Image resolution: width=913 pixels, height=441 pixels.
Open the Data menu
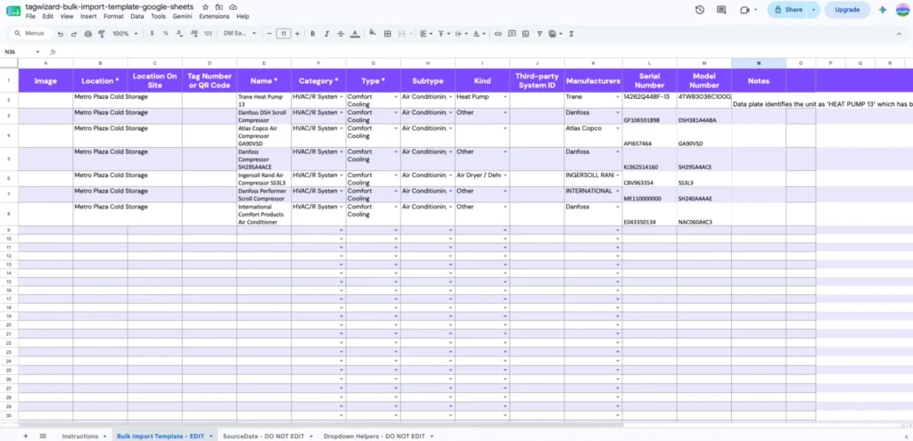(137, 16)
